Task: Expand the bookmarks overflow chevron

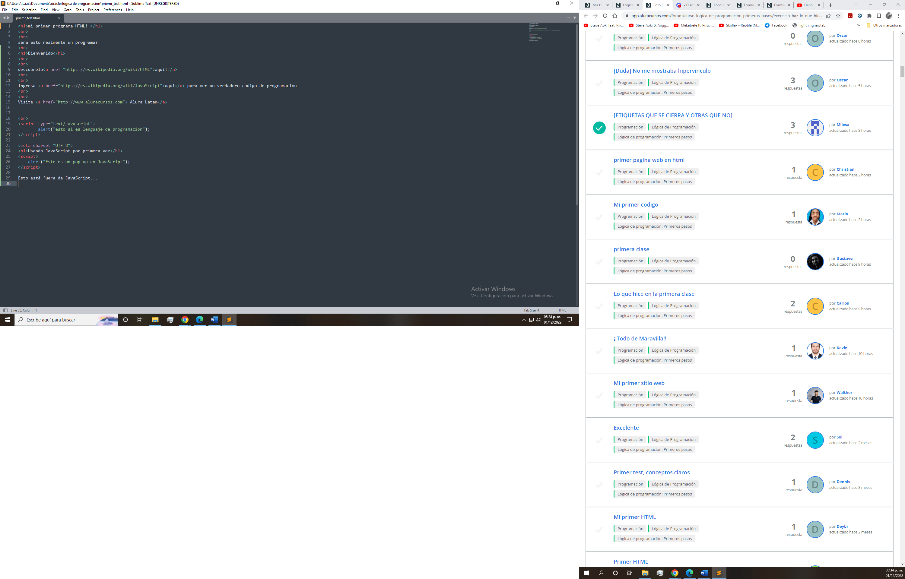Action: click(x=858, y=26)
